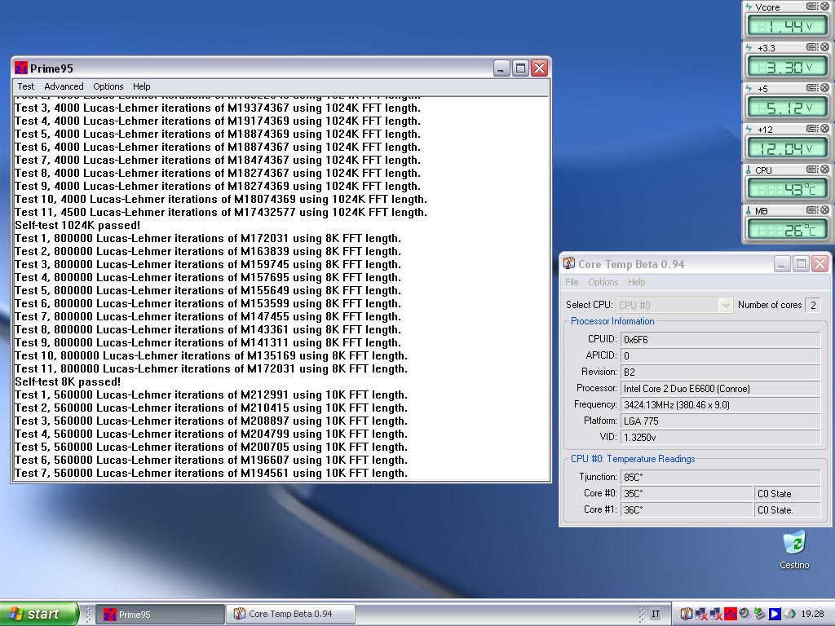Click the Core #1 temperature 36C°
The height and width of the screenshot is (626, 835).
[687, 510]
